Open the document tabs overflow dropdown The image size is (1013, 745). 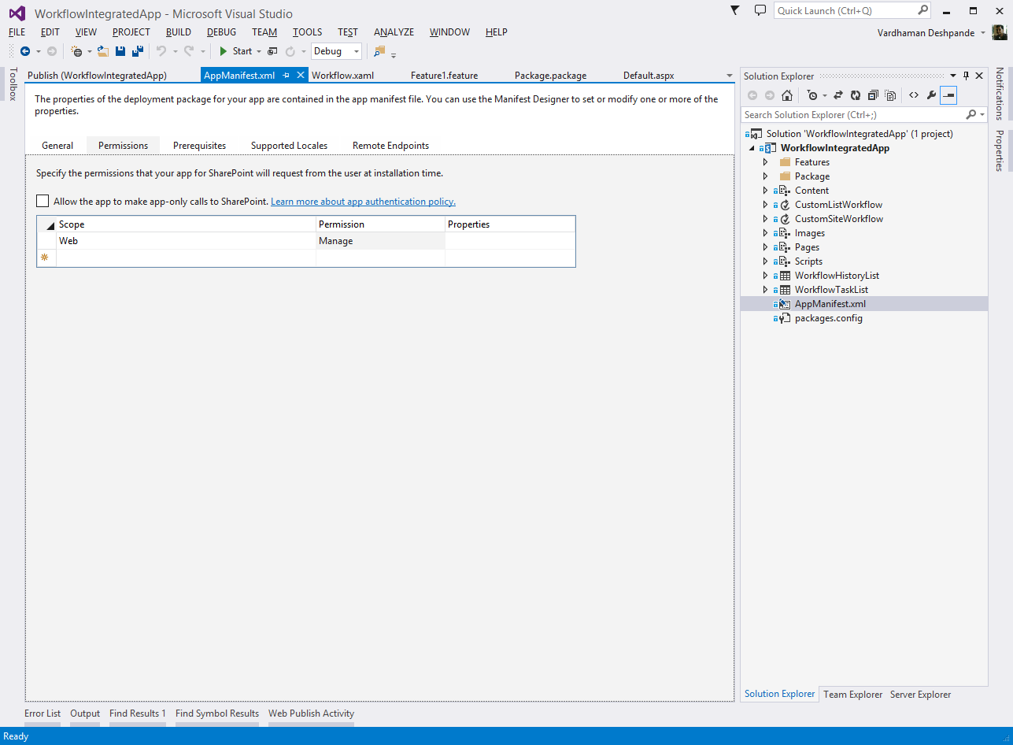[x=729, y=76]
